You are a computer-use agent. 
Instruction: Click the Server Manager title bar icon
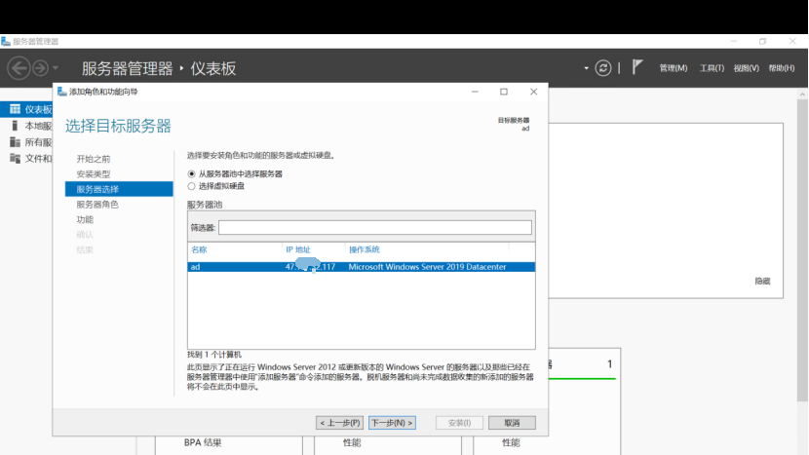(6, 41)
